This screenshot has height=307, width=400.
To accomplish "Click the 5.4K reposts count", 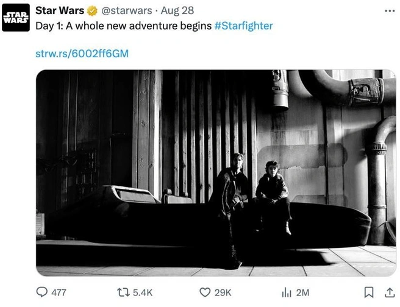I will tap(143, 292).
